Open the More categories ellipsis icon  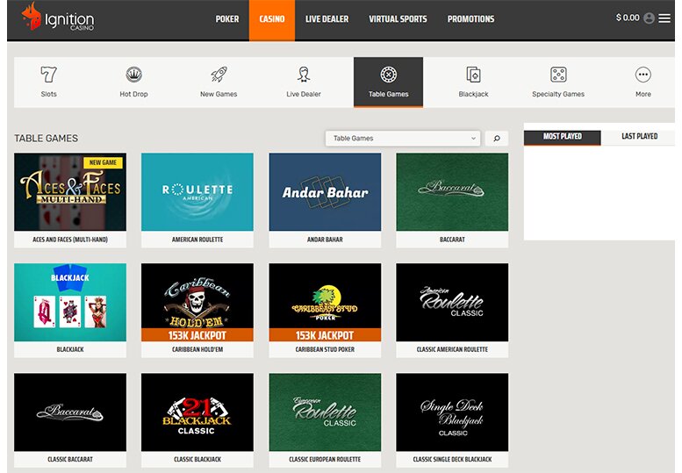[643, 75]
